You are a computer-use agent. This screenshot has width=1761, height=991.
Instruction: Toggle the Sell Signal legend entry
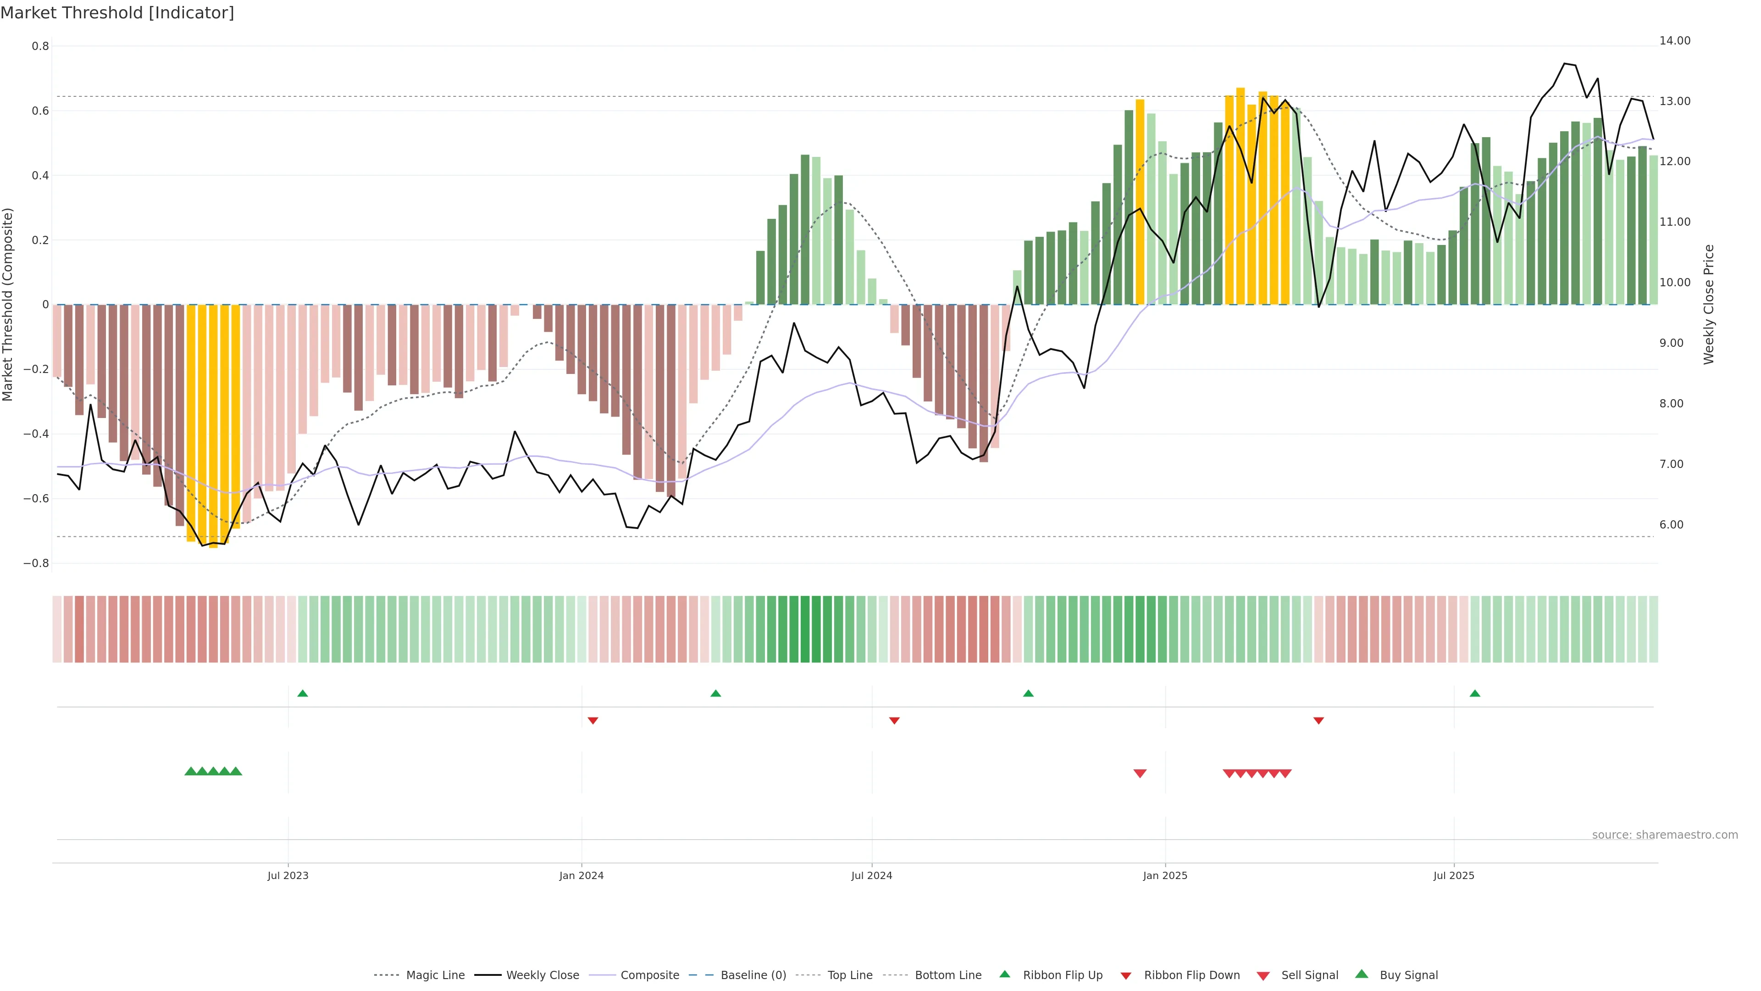tap(1309, 974)
